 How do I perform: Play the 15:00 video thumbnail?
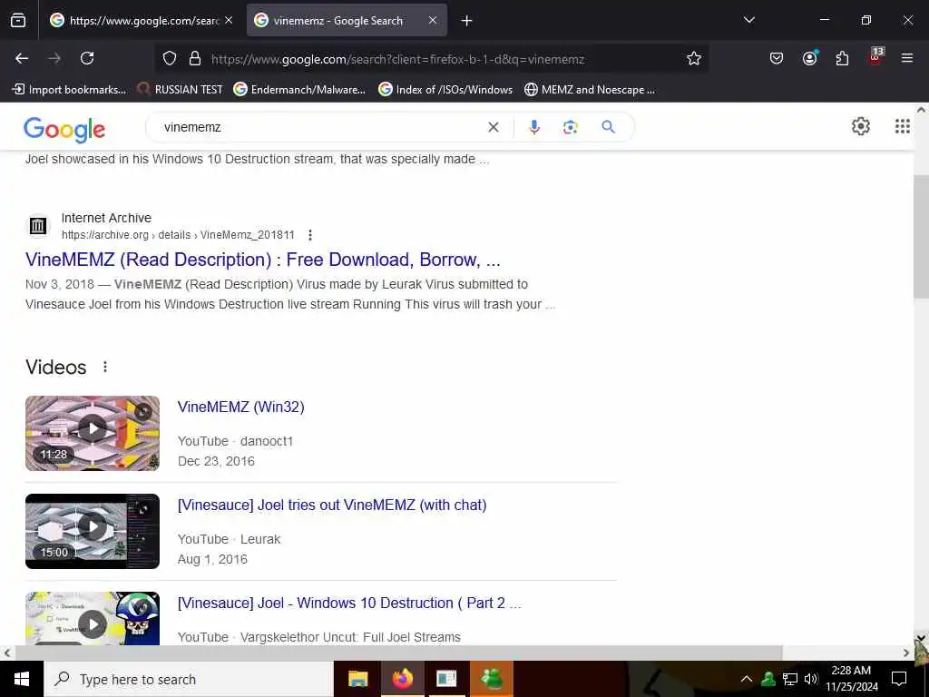pyautogui.click(x=93, y=531)
